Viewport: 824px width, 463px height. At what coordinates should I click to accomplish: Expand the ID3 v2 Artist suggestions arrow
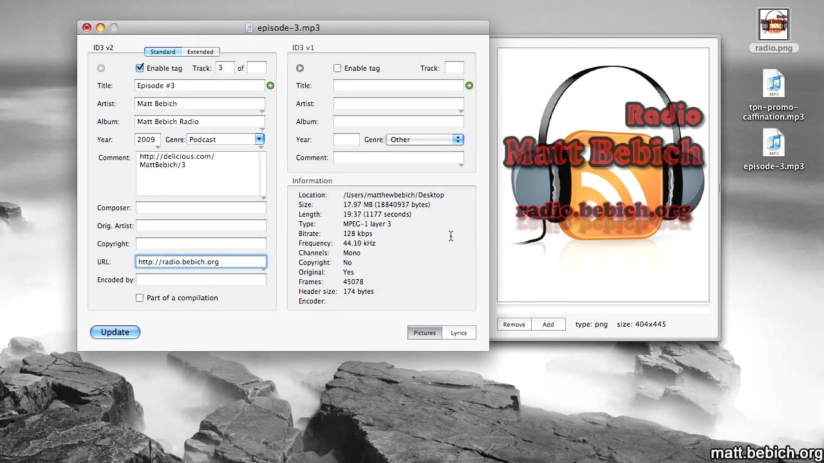point(262,111)
